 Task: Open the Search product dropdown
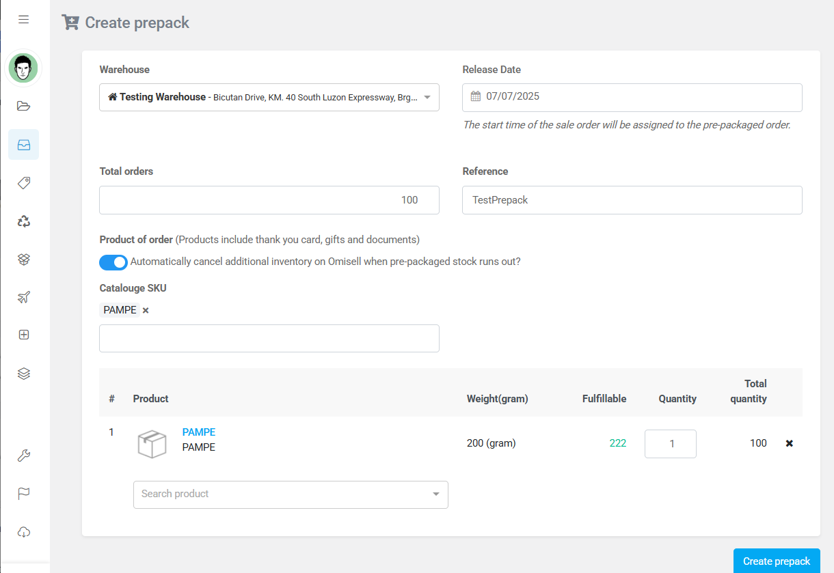tap(291, 494)
